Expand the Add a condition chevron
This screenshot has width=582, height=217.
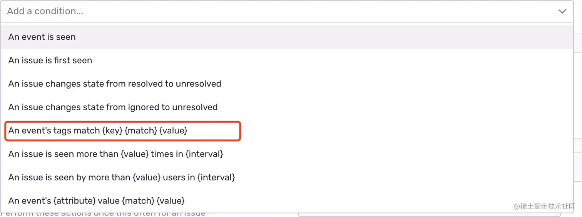pos(562,12)
